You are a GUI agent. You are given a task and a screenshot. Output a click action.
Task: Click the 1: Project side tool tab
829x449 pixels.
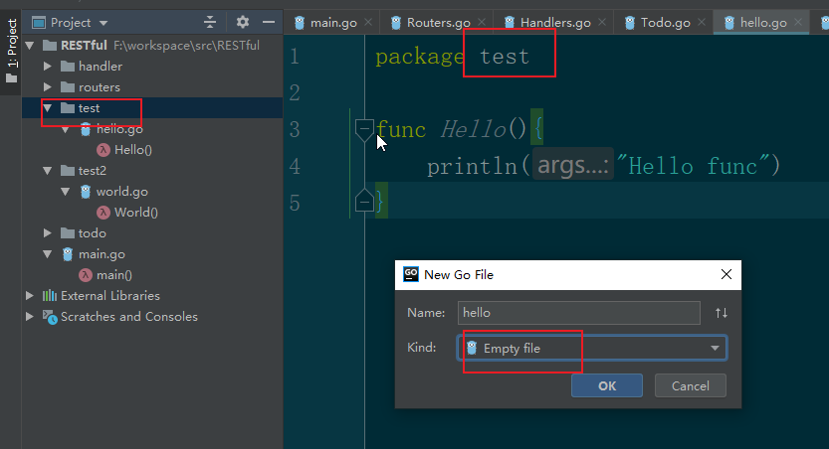click(x=12, y=51)
